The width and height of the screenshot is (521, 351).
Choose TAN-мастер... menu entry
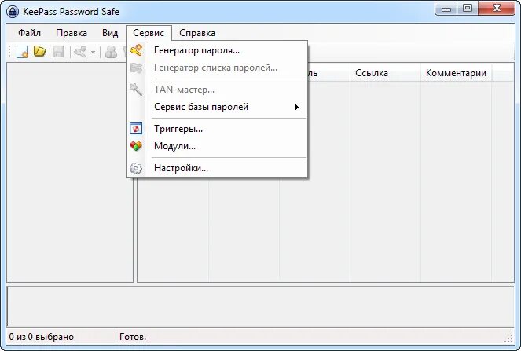tap(217, 90)
